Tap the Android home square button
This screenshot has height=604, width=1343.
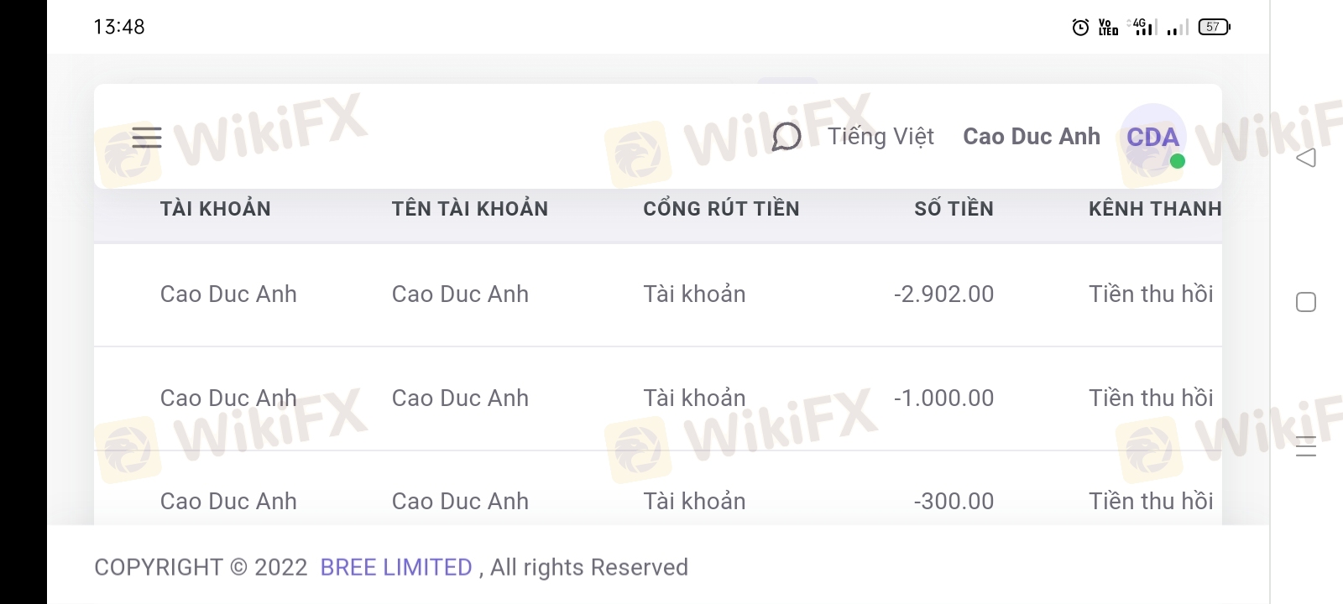[1306, 302]
